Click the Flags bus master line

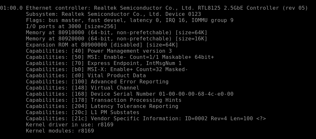[130, 20]
